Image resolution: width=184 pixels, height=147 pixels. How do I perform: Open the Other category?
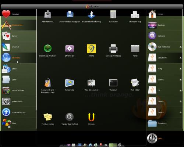pyautogui.click(x=19, y=79)
